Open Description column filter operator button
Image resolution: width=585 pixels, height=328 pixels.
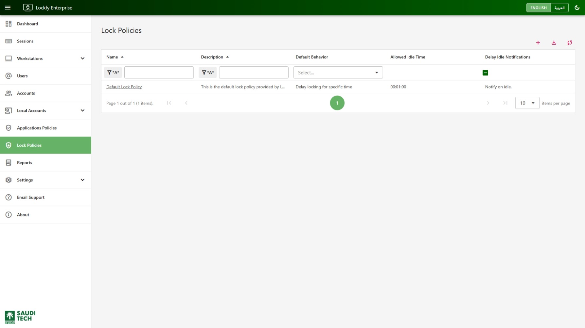pos(207,73)
